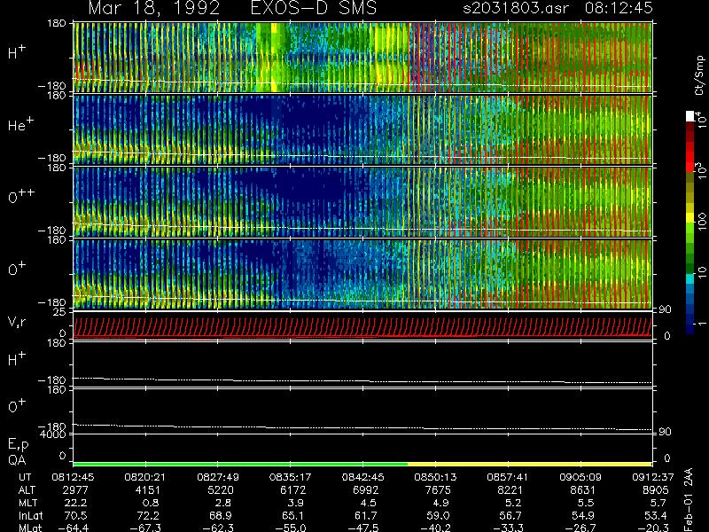The height and width of the screenshot is (532, 709).
Task: Click the header time "08:12:45"
Action: click(x=619, y=8)
